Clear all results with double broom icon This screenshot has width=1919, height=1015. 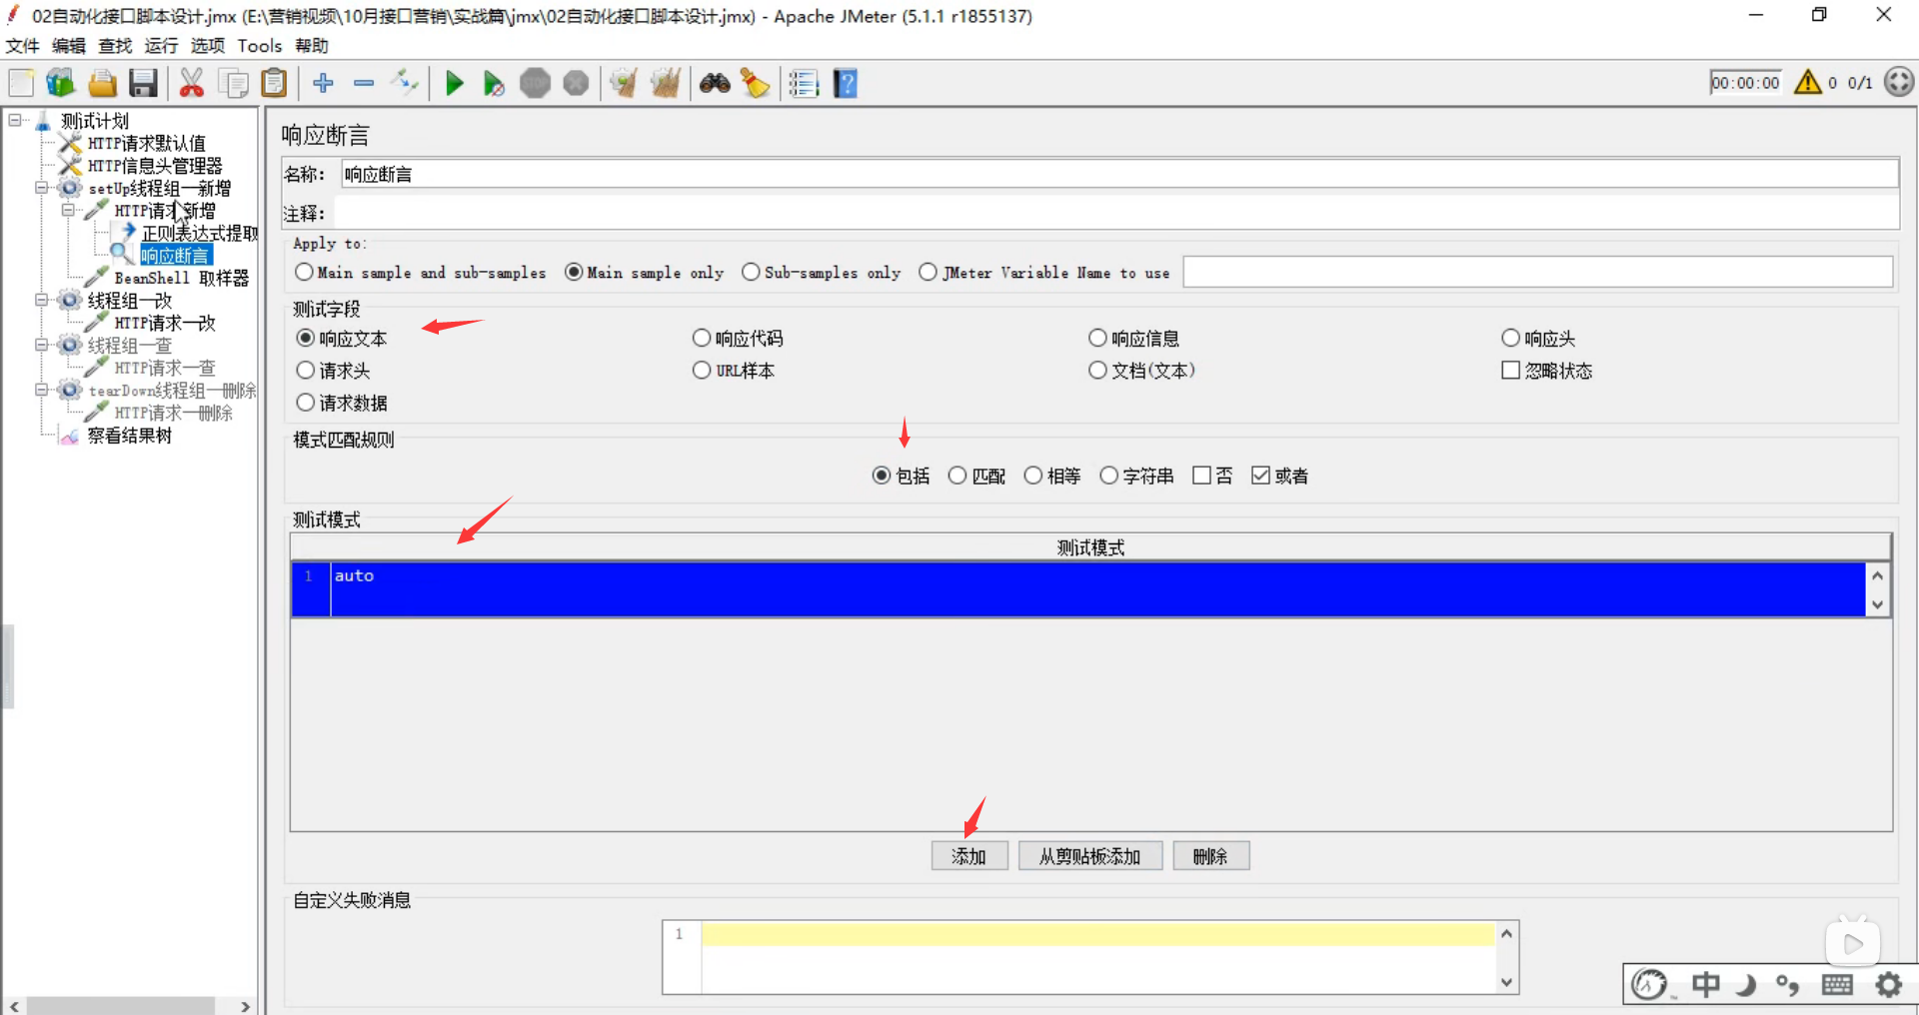tap(665, 83)
